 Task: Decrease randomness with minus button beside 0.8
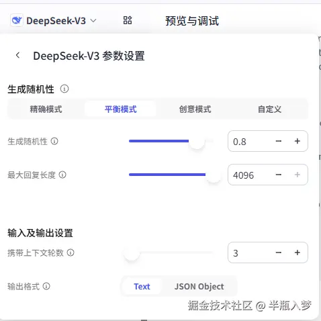279,141
